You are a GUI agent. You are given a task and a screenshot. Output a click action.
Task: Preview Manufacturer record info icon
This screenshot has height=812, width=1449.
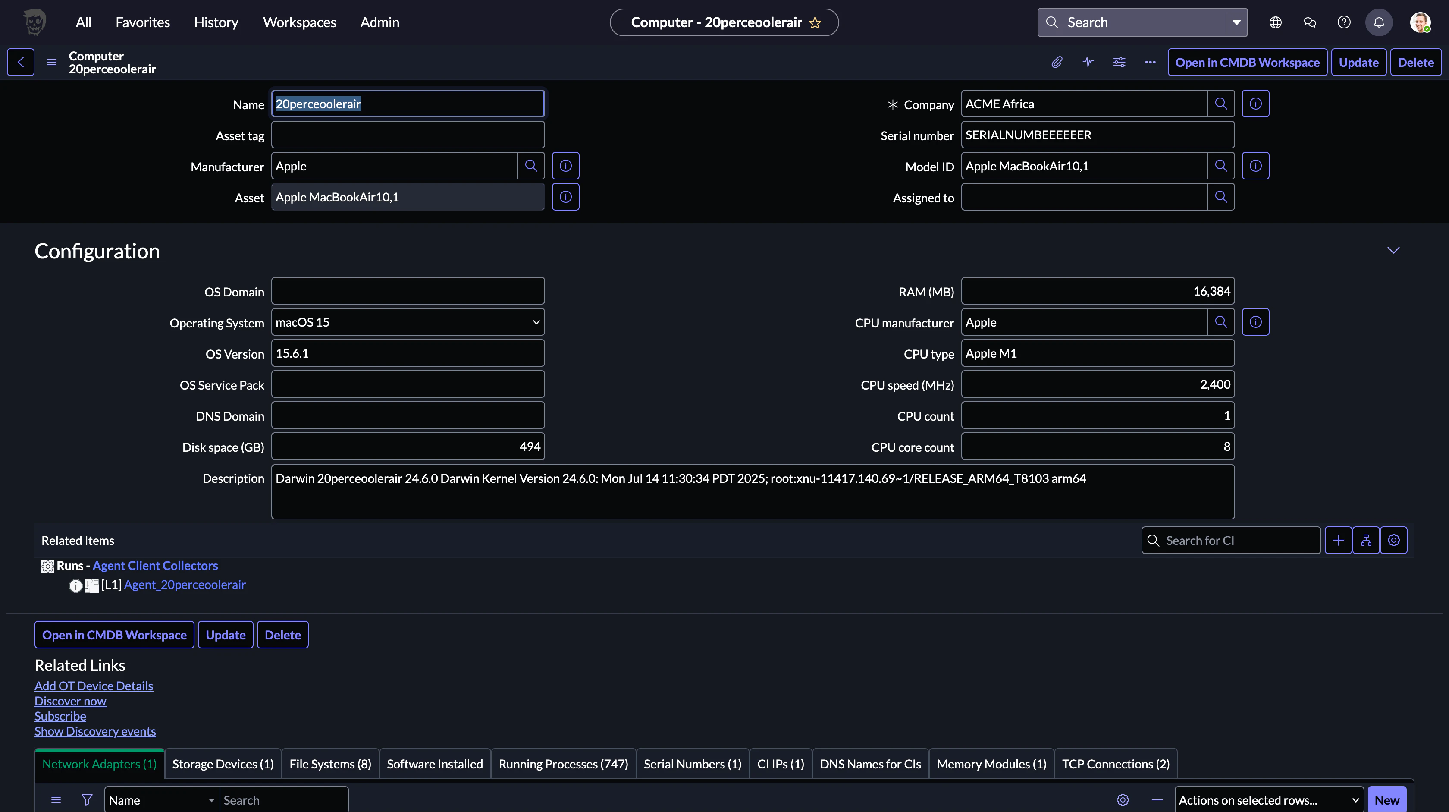point(565,165)
